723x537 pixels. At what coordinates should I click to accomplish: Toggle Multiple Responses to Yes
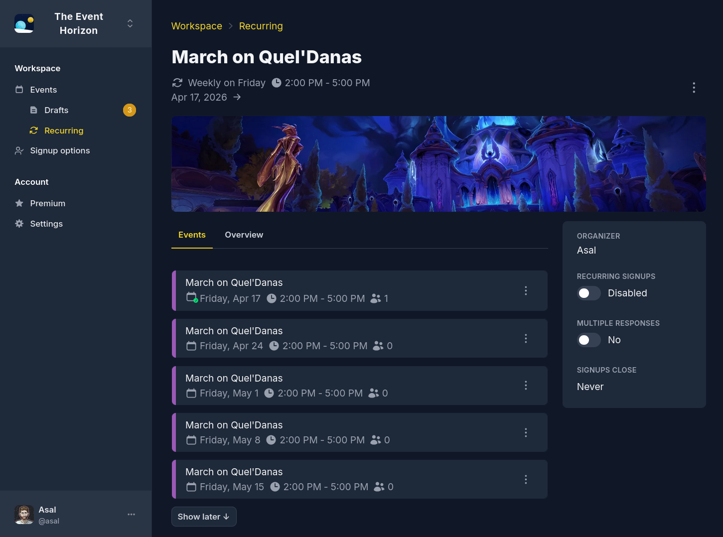pyautogui.click(x=588, y=340)
